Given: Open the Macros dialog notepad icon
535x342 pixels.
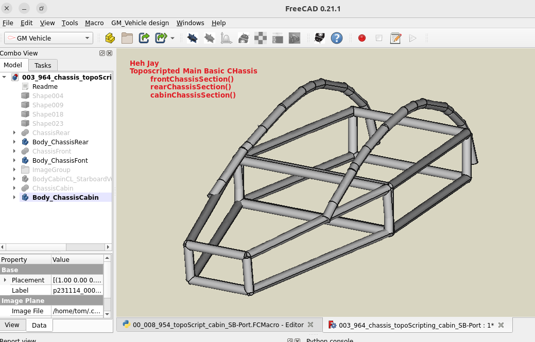Looking at the screenshot, I should click(395, 38).
